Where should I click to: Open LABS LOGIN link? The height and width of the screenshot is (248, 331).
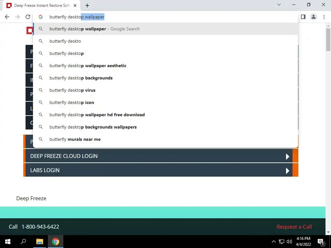click(45, 170)
